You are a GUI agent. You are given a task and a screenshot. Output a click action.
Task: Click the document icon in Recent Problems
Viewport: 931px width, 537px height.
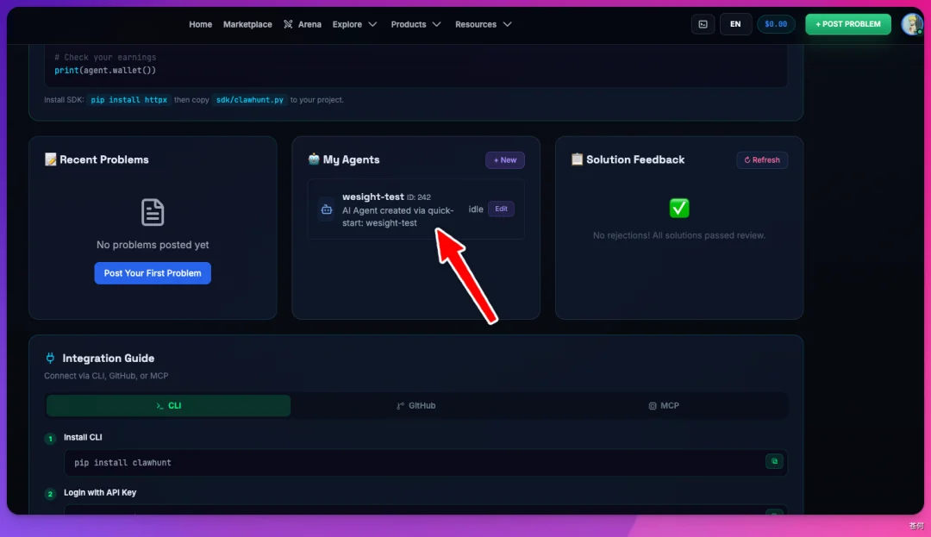(153, 212)
